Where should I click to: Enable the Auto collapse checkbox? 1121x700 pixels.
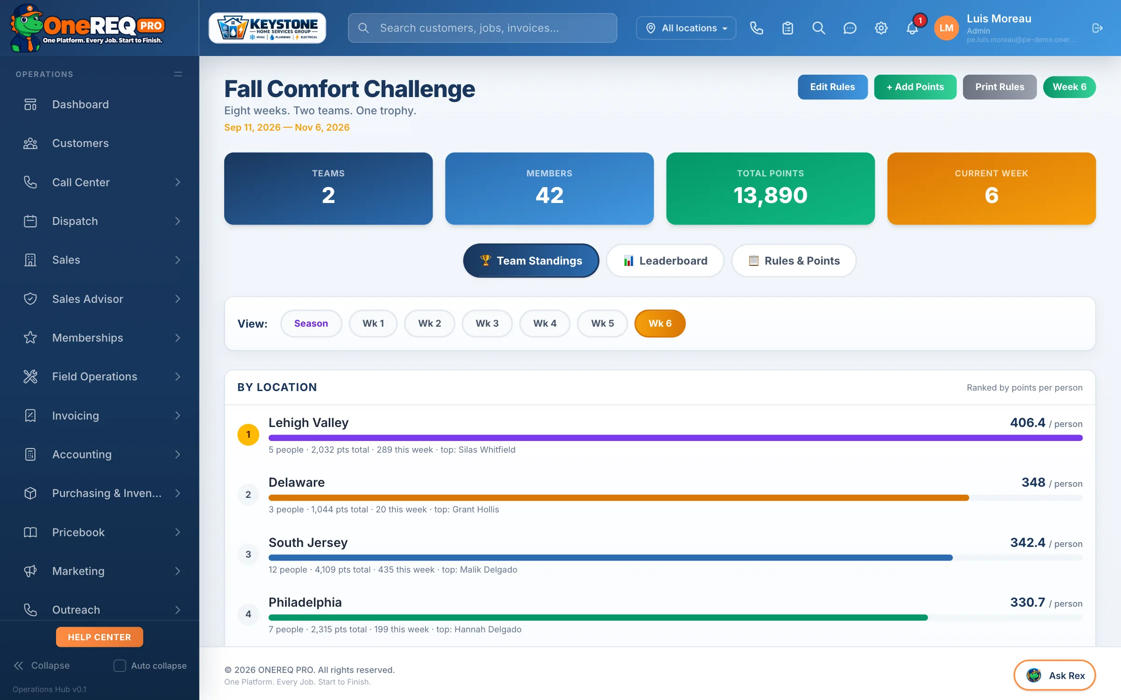point(120,665)
